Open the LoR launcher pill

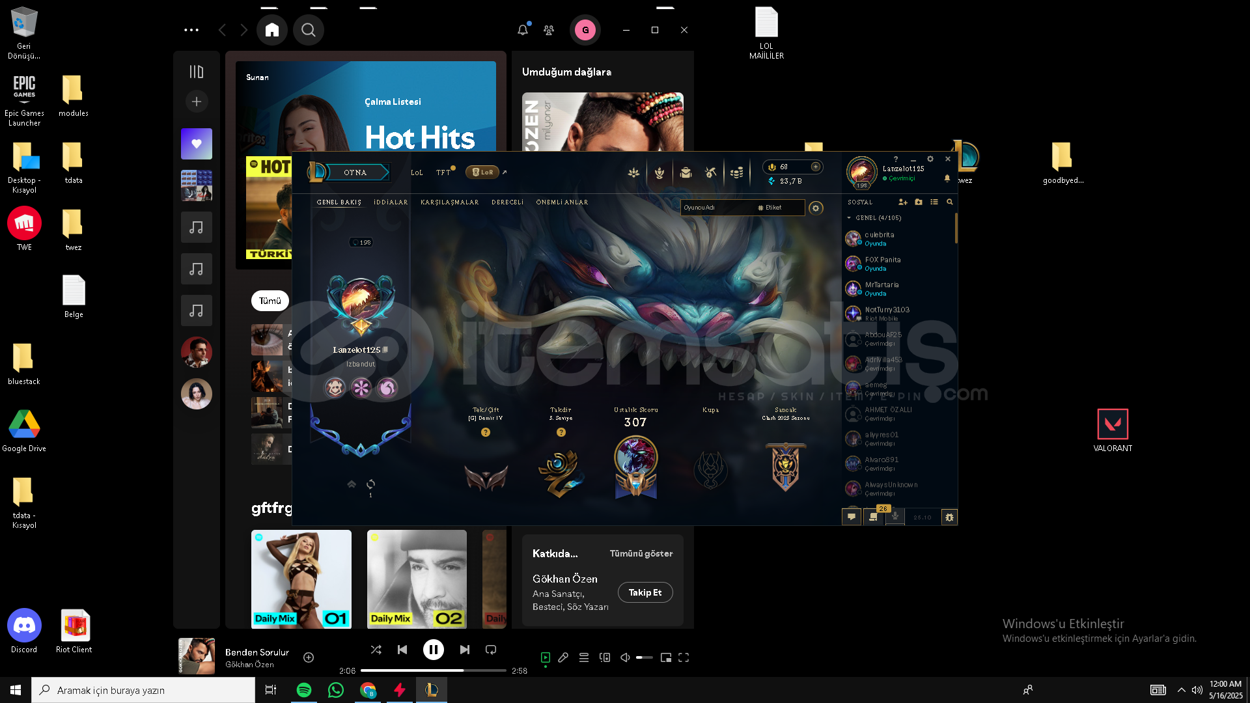tap(482, 172)
